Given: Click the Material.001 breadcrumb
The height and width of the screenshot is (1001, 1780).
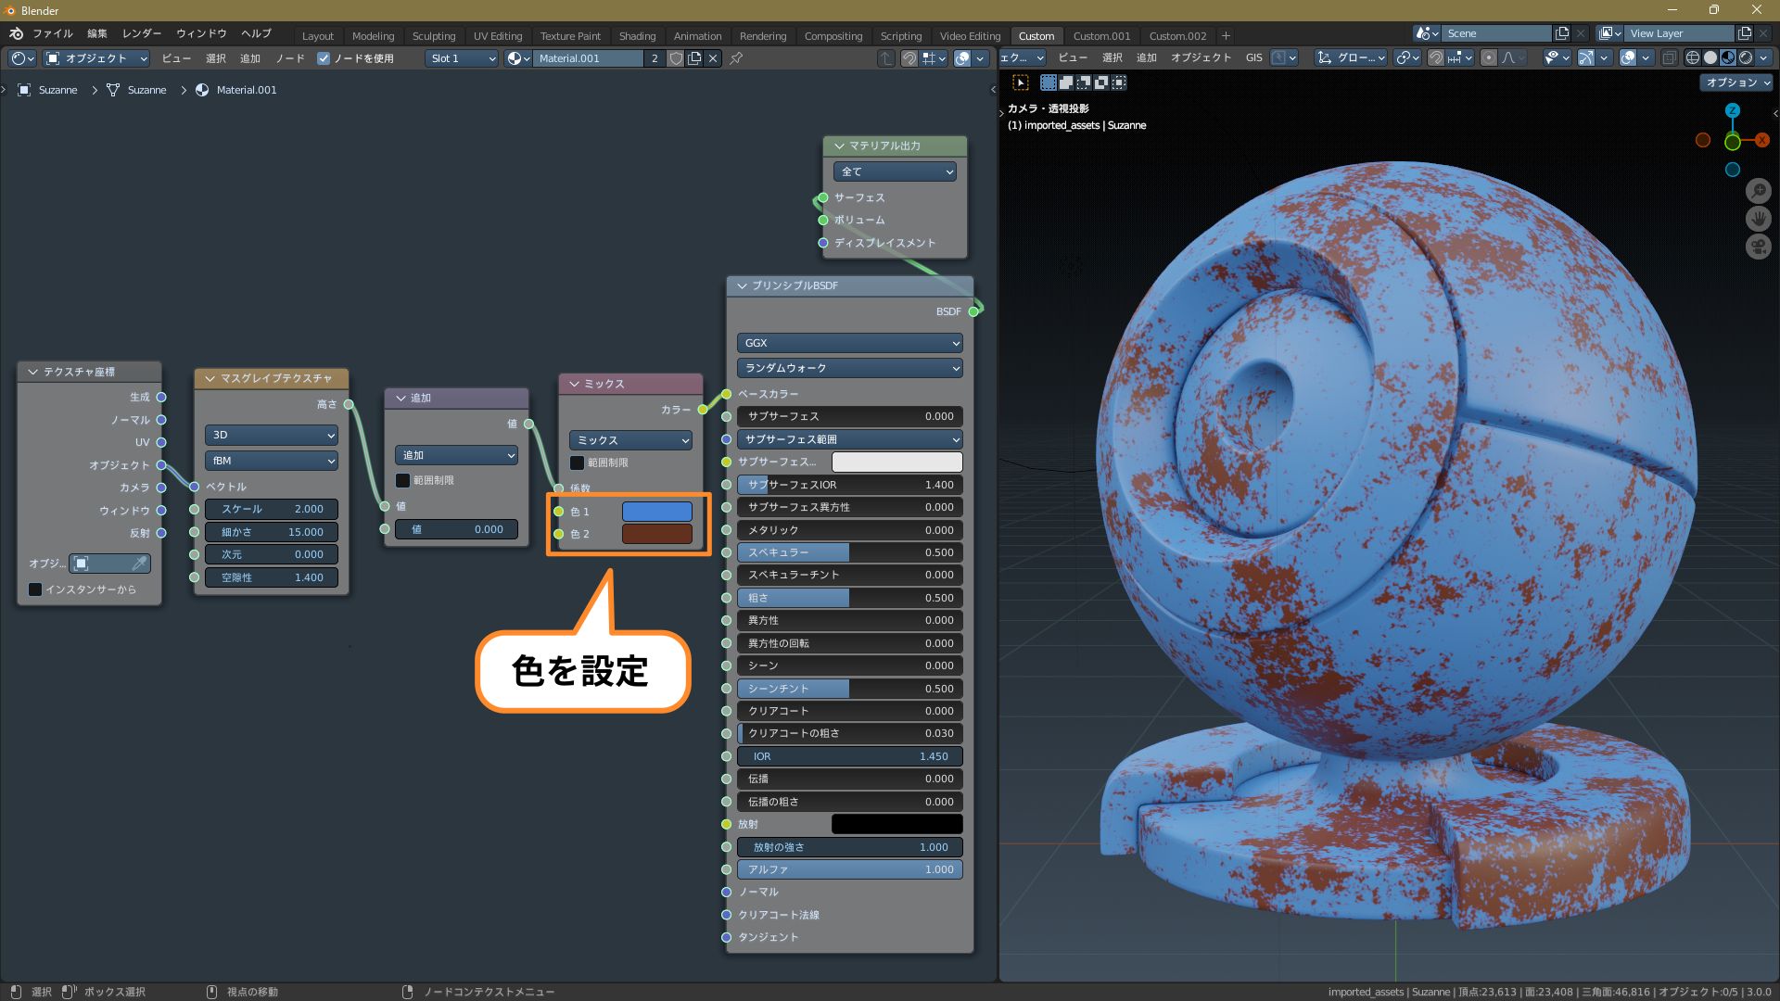Looking at the screenshot, I should [x=236, y=90].
